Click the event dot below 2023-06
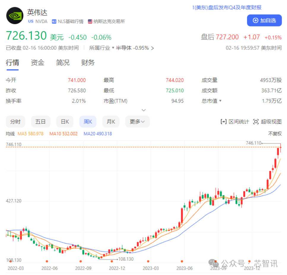287x275 pixels. (182, 261)
